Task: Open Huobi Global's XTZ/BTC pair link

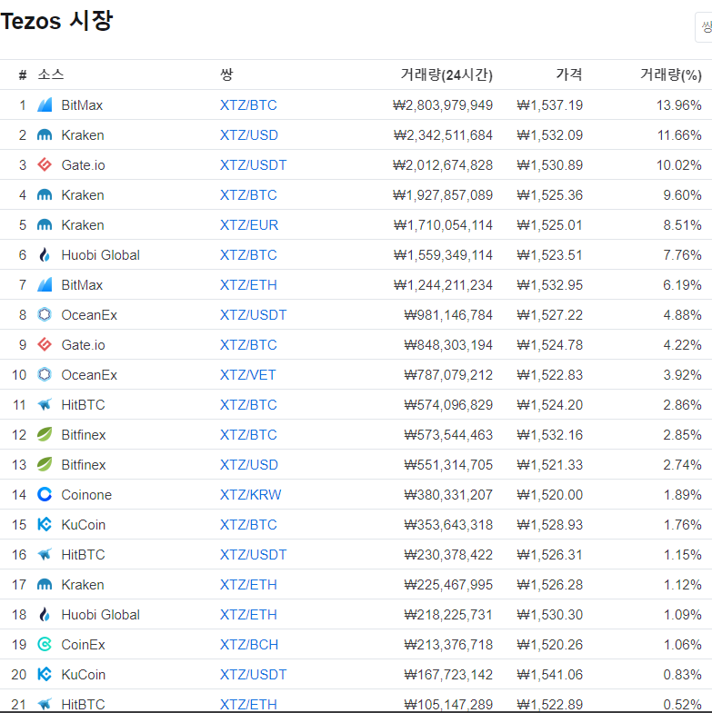Action: click(248, 255)
